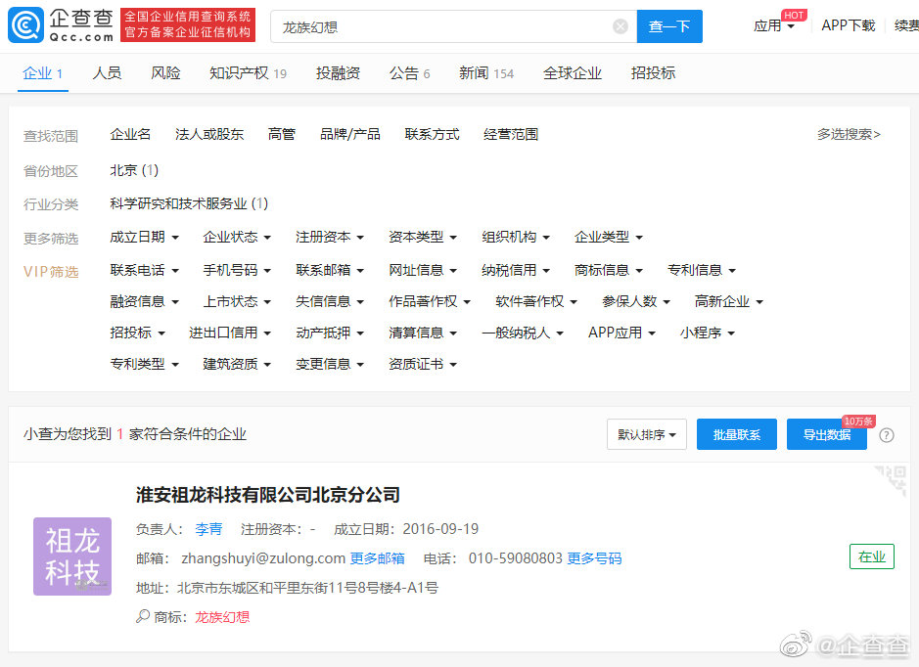919x667 pixels.
Task: Expand the 失信信息 filter dropdown
Action: pos(330,301)
